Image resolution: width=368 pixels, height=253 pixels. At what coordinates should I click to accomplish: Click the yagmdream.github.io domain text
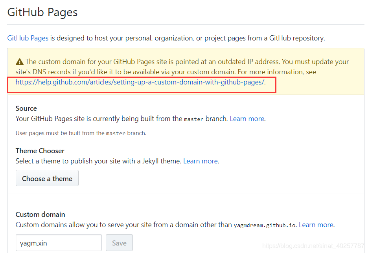click(x=265, y=225)
